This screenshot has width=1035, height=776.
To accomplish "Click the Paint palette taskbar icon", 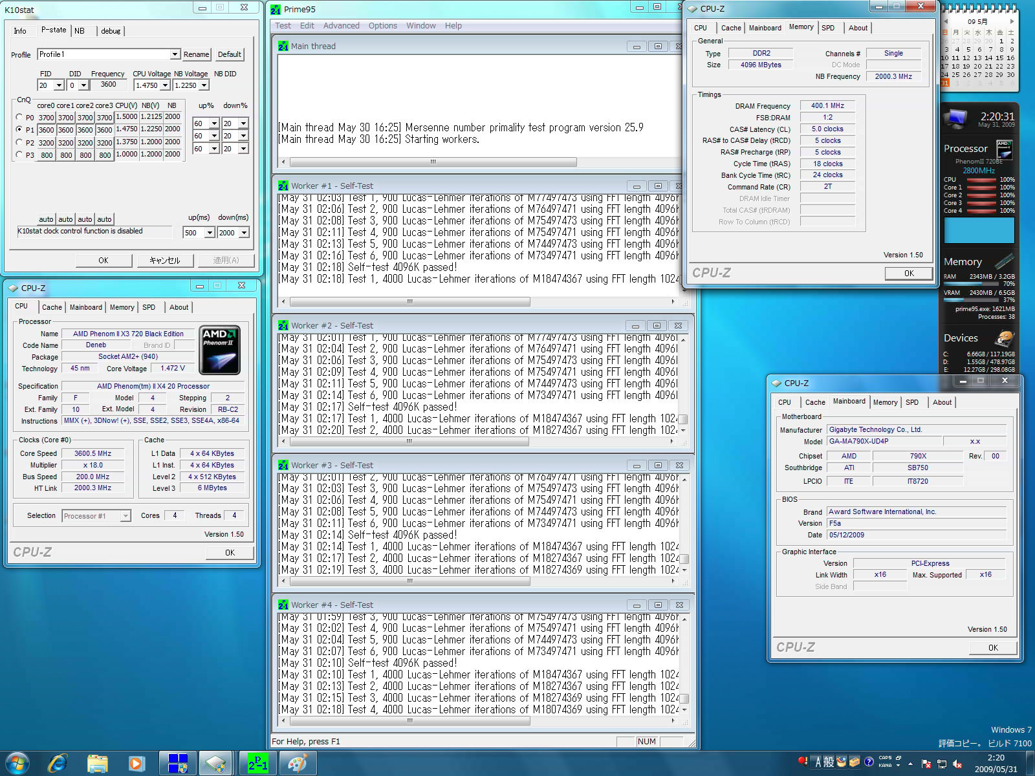I will [297, 763].
